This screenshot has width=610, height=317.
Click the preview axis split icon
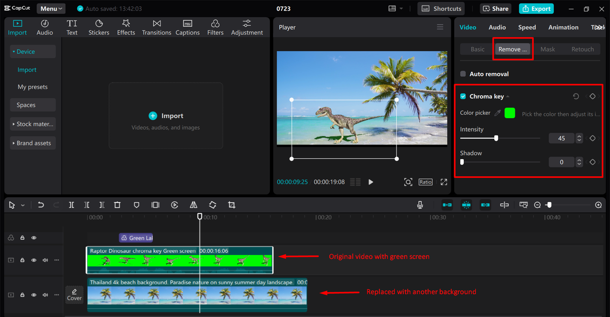[x=504, y=205]
